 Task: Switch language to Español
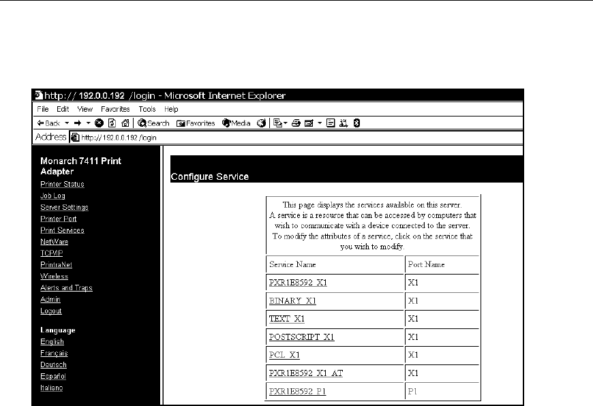(53, 376)
